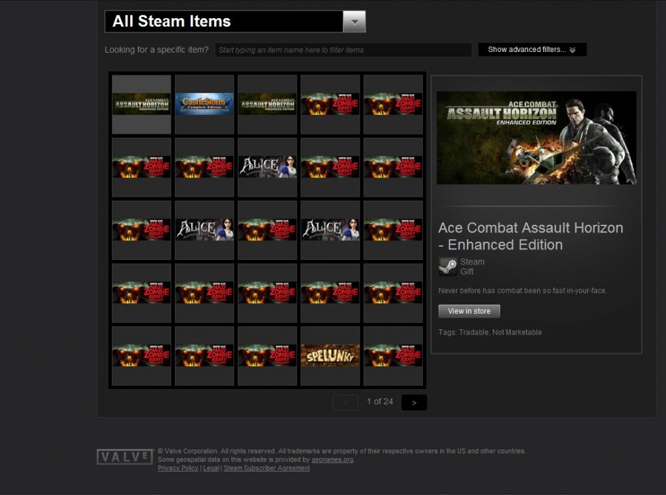Focus the item name filter field

pyautogui.click(x=343, y=49)
